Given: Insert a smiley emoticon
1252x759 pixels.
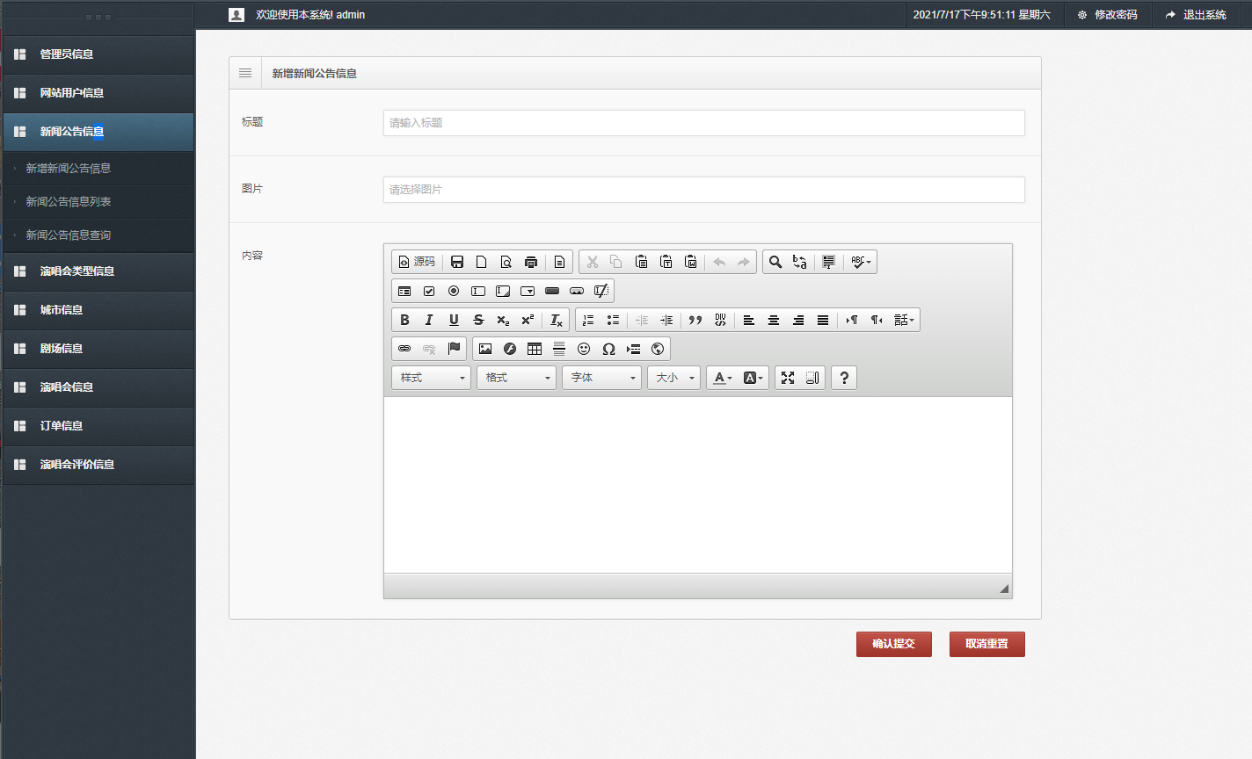Looking at the screenshot, I should click(x=584, y=349).
